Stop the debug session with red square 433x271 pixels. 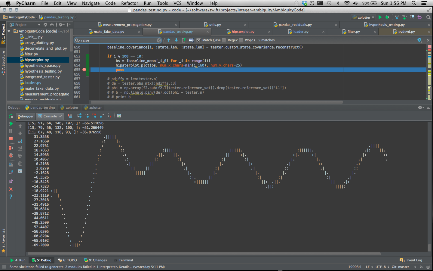(11, 139)
